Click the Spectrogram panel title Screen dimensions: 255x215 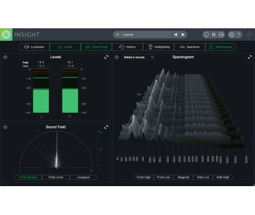[183, 57]
